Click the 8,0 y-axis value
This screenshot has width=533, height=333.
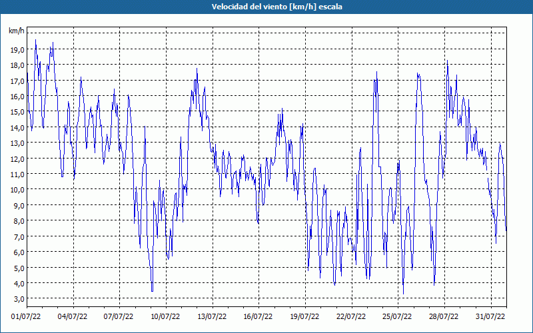click(19, 221)
